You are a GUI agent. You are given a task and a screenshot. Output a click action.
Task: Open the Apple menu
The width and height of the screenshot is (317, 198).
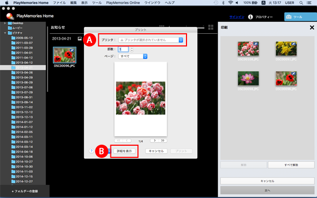[x=7, y=3]
